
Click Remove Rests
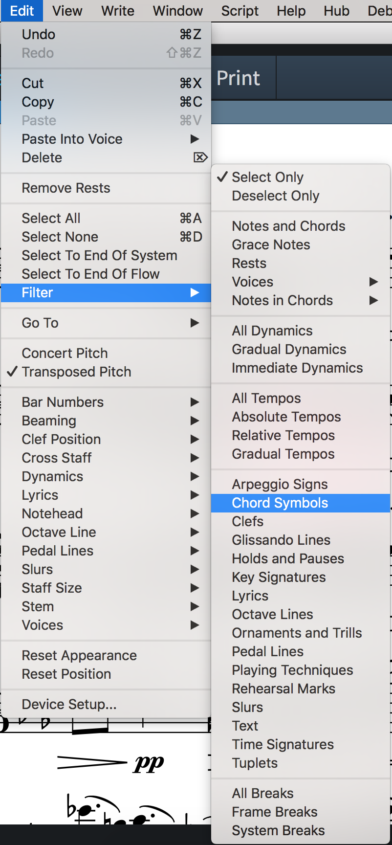tap(106, 188)
